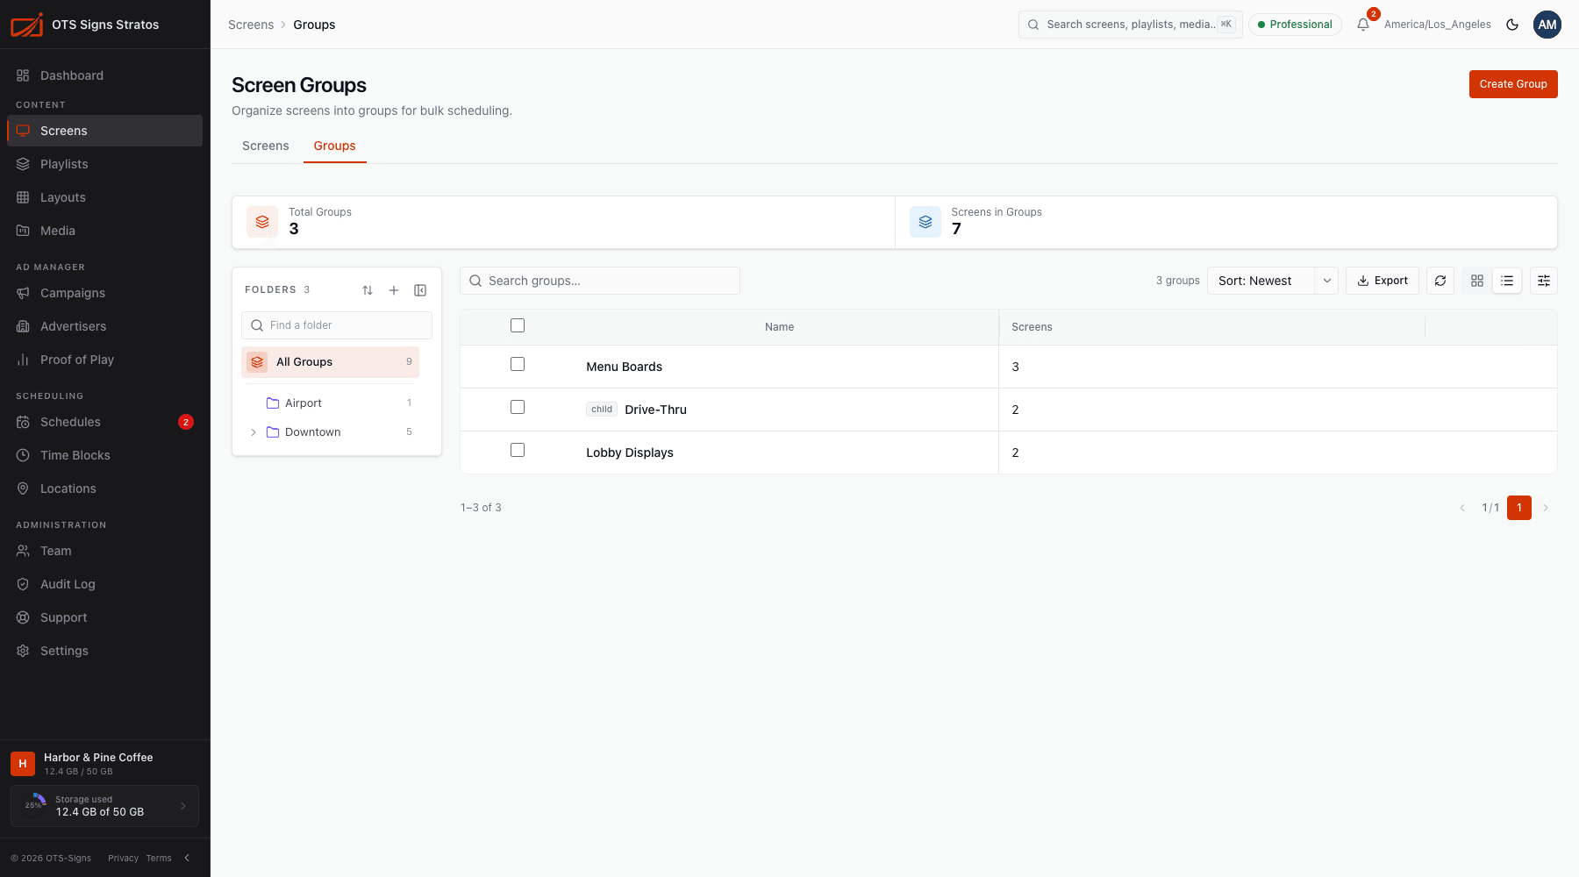Viewport: 1579px width, 877px height.
Task: Go to the previous page arrow
Action: (x=1462, y=508)
